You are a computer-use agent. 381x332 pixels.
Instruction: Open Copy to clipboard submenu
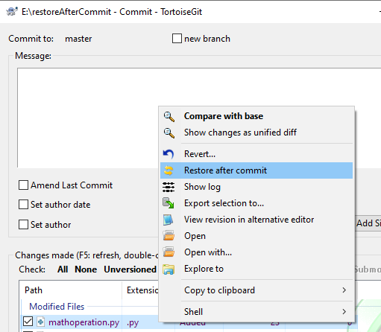pos(256,290)
